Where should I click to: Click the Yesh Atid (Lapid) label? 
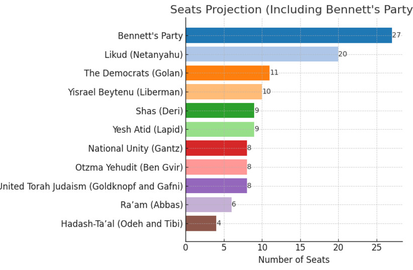[x=148, y=129]
